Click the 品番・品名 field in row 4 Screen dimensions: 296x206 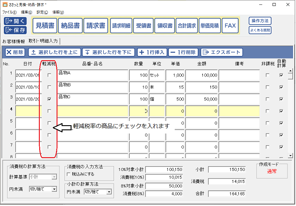click(x=93, y=111)
